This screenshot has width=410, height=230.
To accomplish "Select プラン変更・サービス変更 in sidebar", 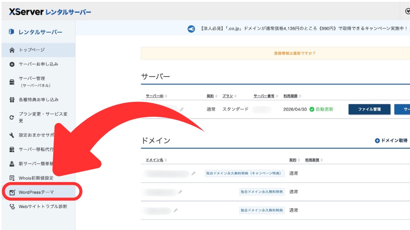I will [x=43, y=117].
